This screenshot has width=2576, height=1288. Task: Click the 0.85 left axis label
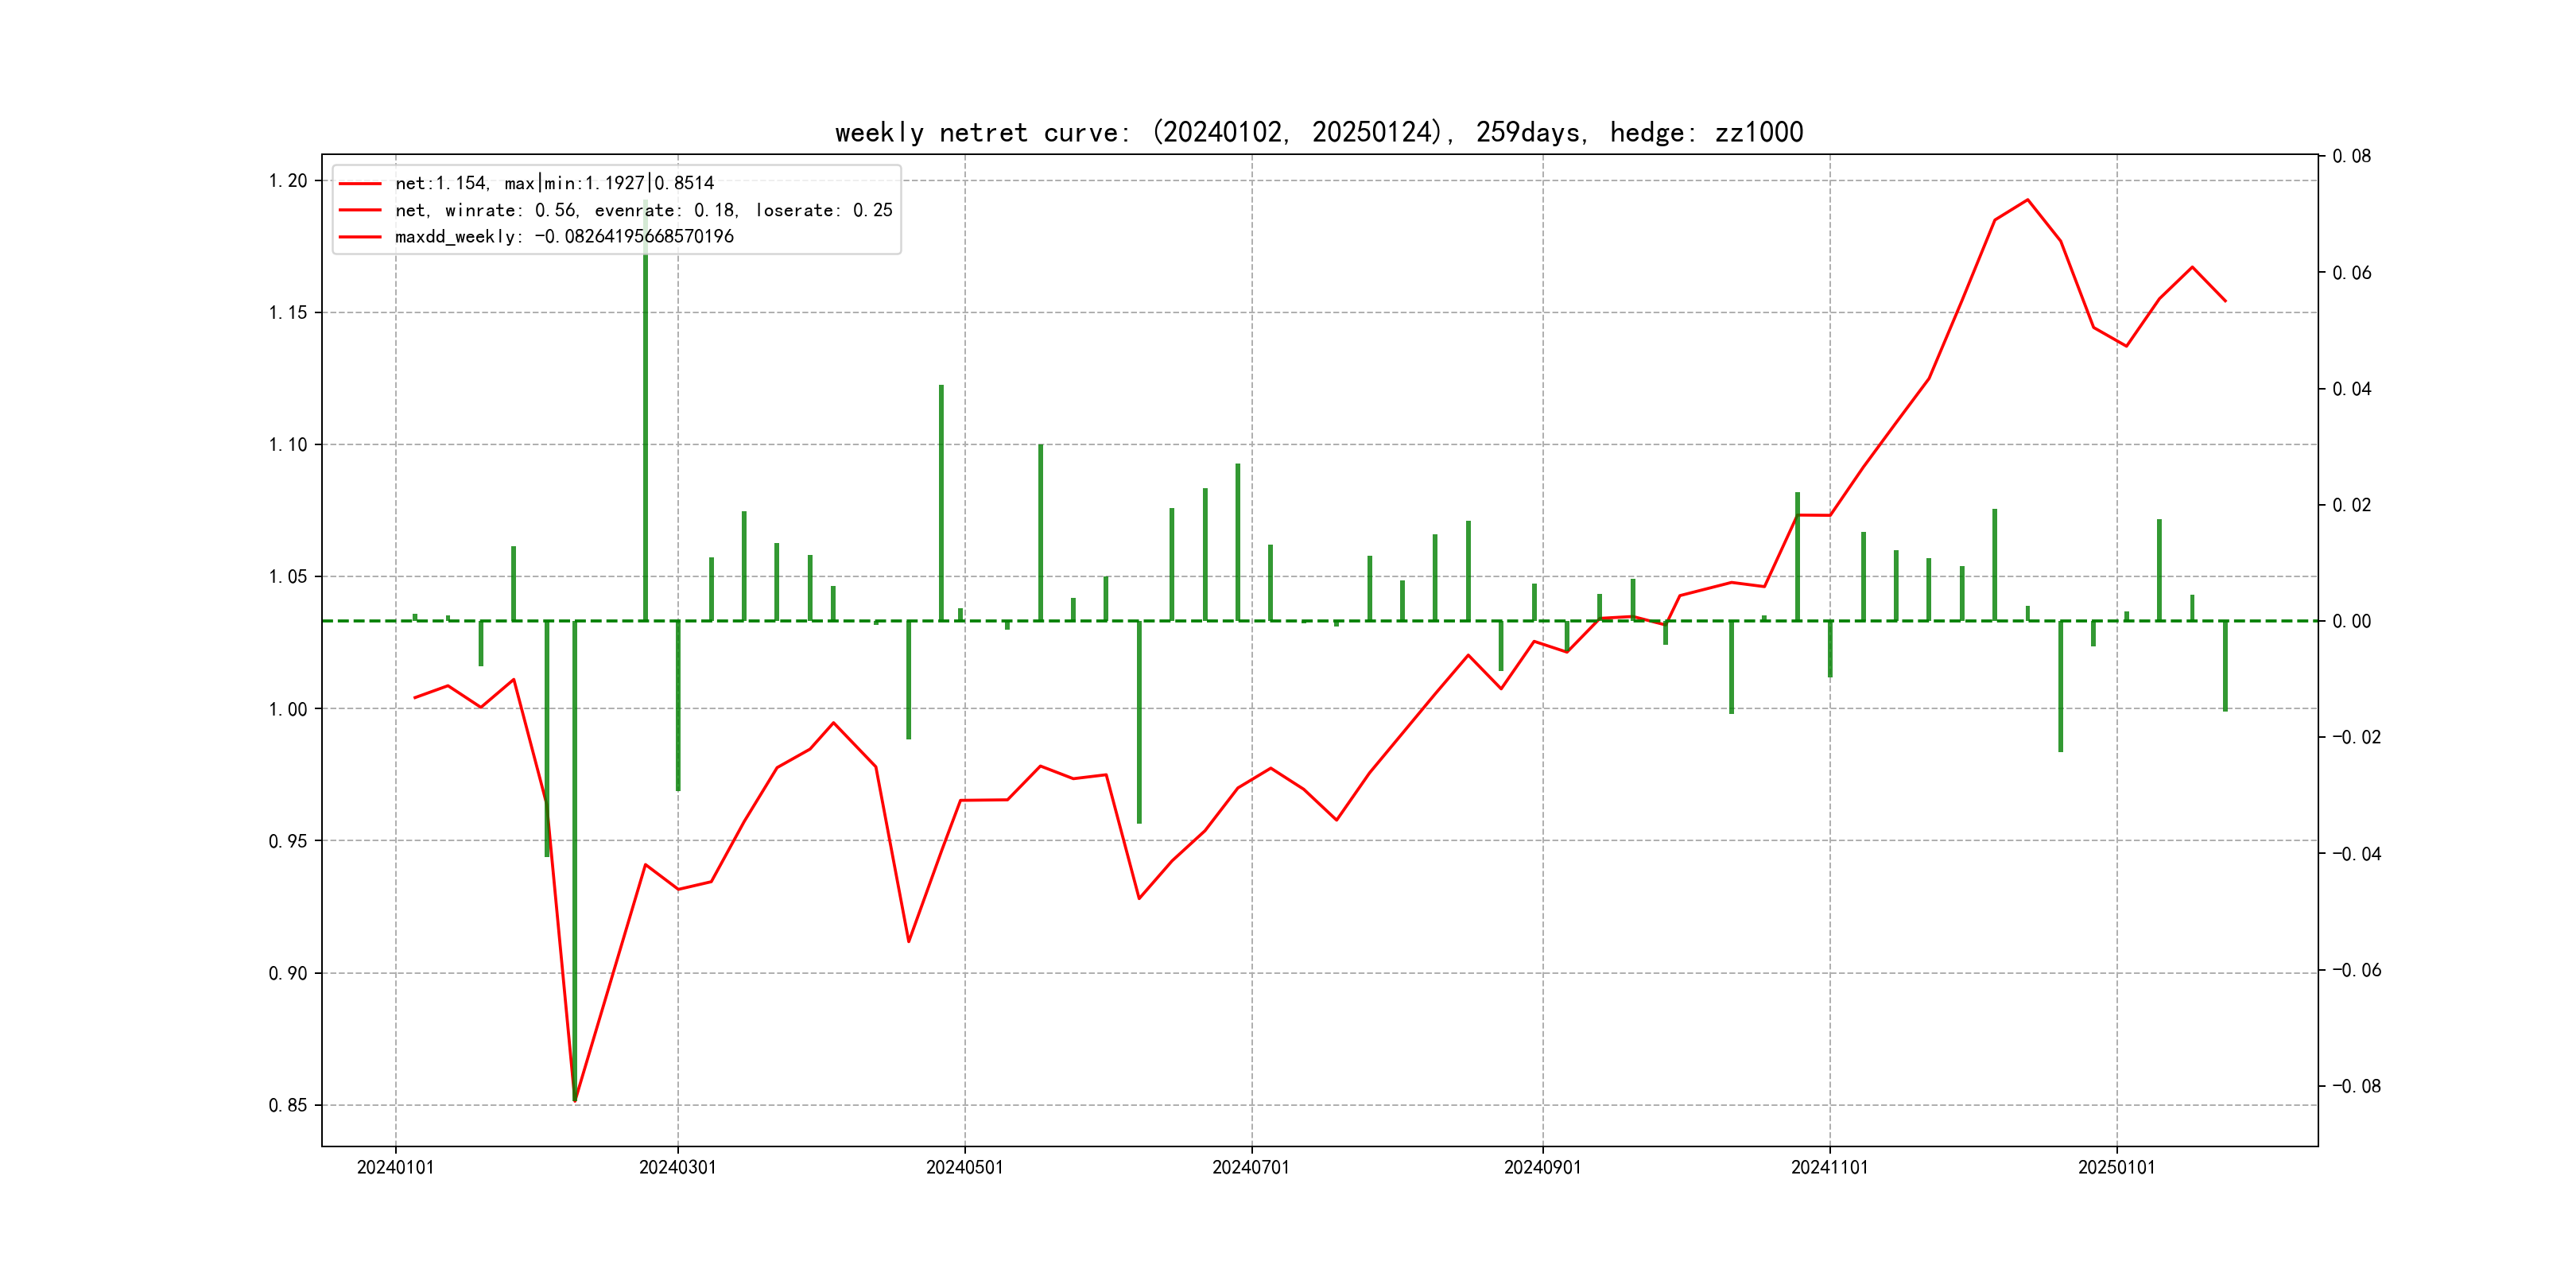point(288,1105)
